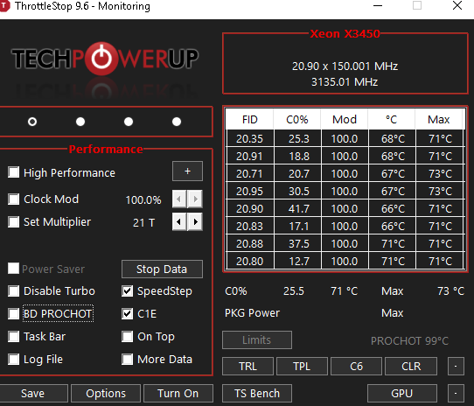474x406 pixels.
Task: Enable the BD PROCHOT checkbox
Action: tap(14, 314)
